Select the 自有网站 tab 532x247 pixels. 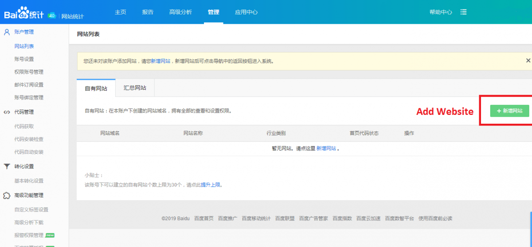(96, 88)
